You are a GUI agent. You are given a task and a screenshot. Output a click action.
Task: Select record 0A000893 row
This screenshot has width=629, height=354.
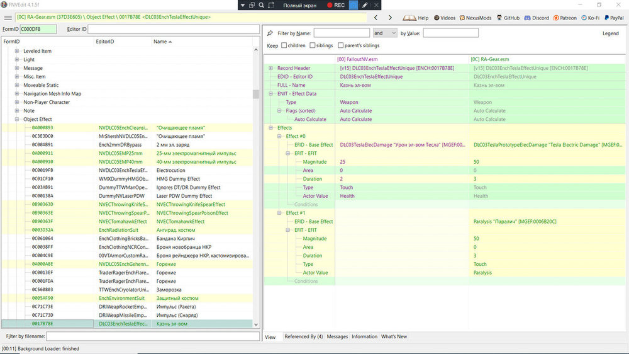pos(127,128)
